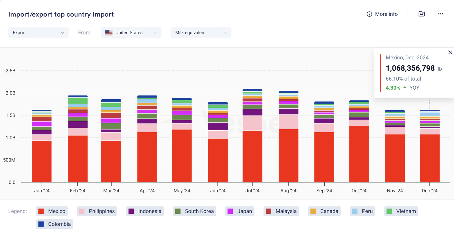Toggle Malaysia legend entry

pyautogui.click(x=281, y=211)
